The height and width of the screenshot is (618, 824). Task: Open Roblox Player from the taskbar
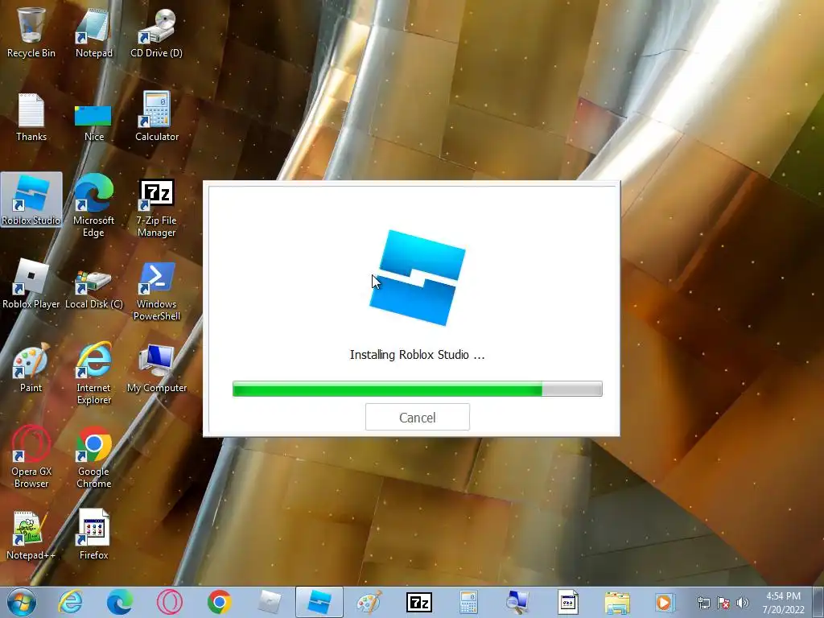click(269, 602)
